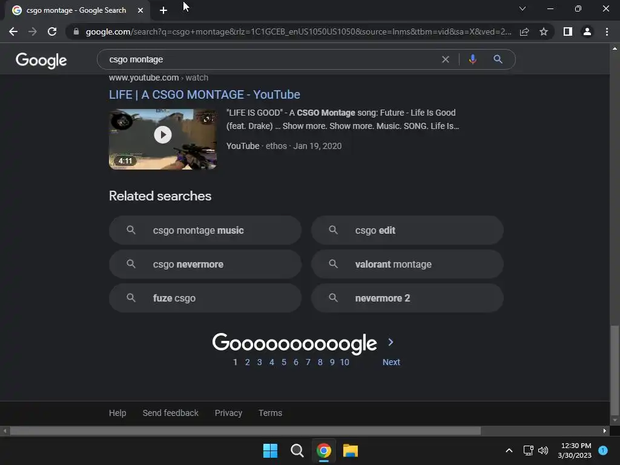Open Chrome's three-dot menu
The width and height of the screenshot is (620, 465).
coord(607,31)
